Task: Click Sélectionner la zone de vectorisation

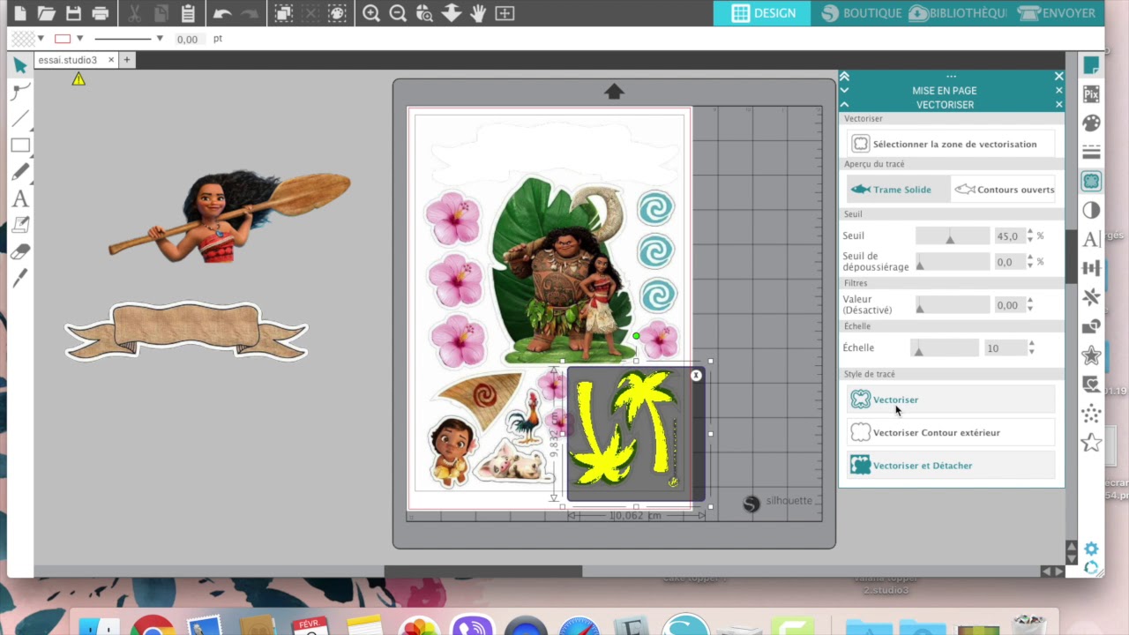Action: [x=951, y=144]
